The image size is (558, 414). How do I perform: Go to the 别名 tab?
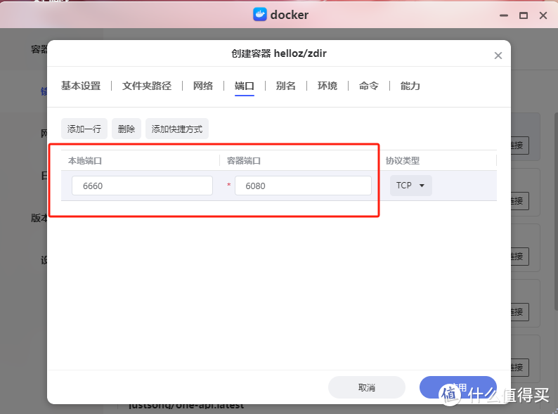(x=286, y=86)
